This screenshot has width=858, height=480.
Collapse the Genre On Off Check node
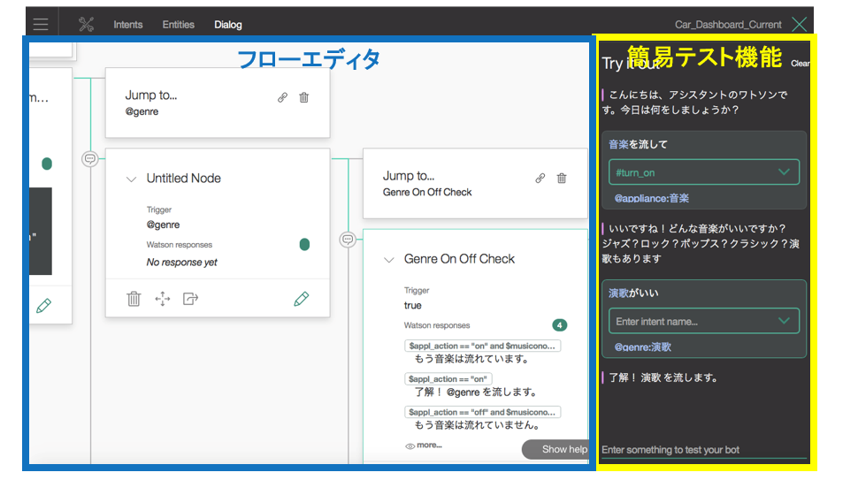[x=388, y=260]
